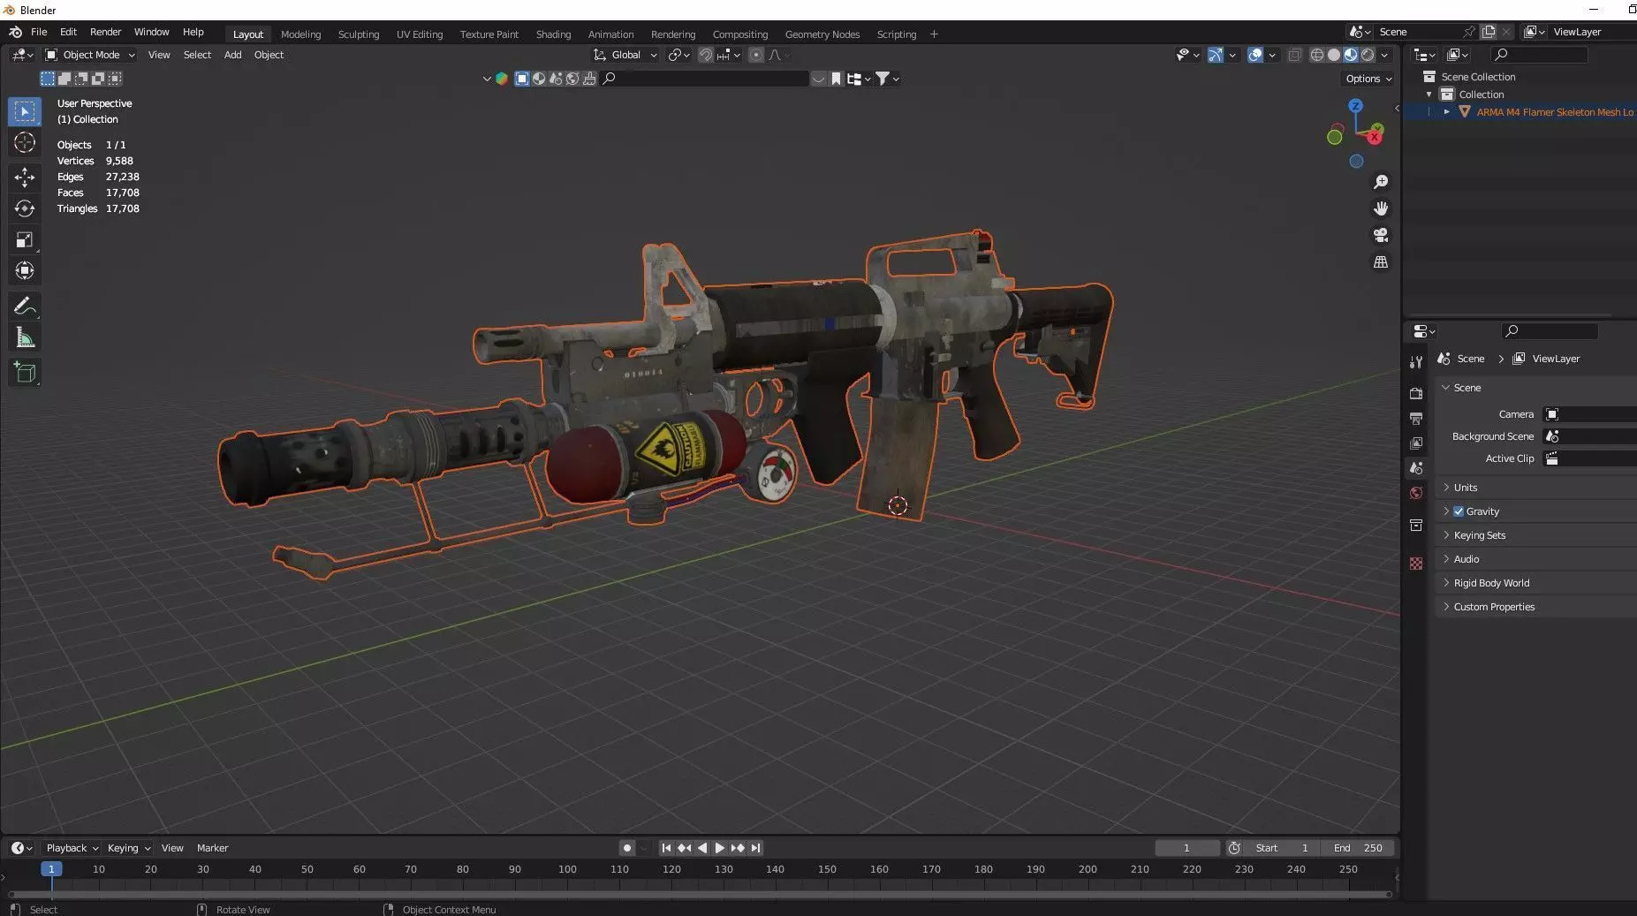Open the View Layer properties tab
Viewport: 1637px width, 916px height.
(1416, 443)
